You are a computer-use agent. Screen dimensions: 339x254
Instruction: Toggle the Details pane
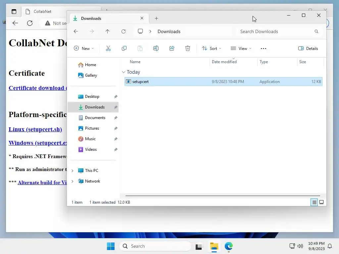tap(308, 48)
